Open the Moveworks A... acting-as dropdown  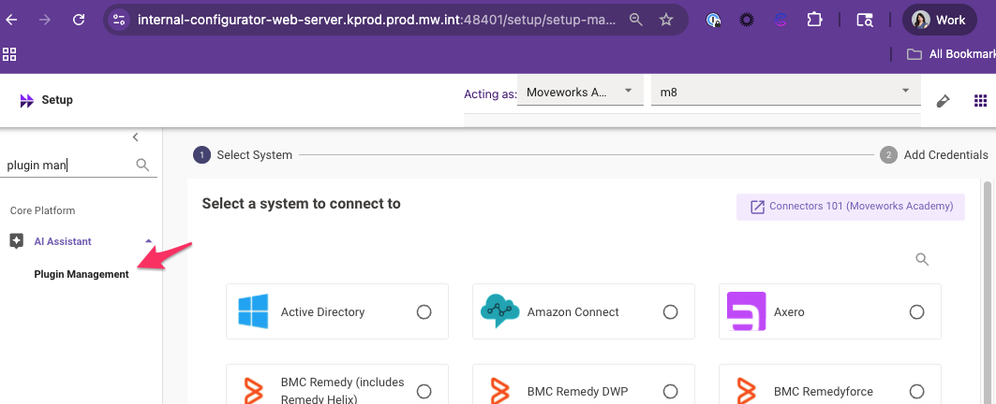click(x=581, y=92)
